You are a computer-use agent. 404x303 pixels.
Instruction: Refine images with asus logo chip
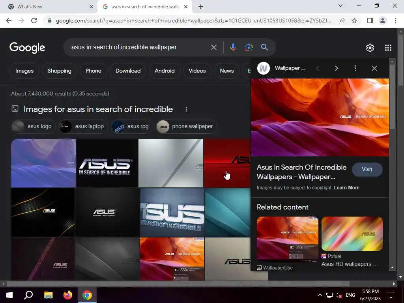point(34,127)
